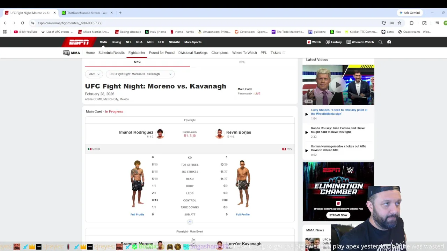This screenshot has width=447, height=251.
Task: Click Ask Gemini button
Action: coord(410,13)
